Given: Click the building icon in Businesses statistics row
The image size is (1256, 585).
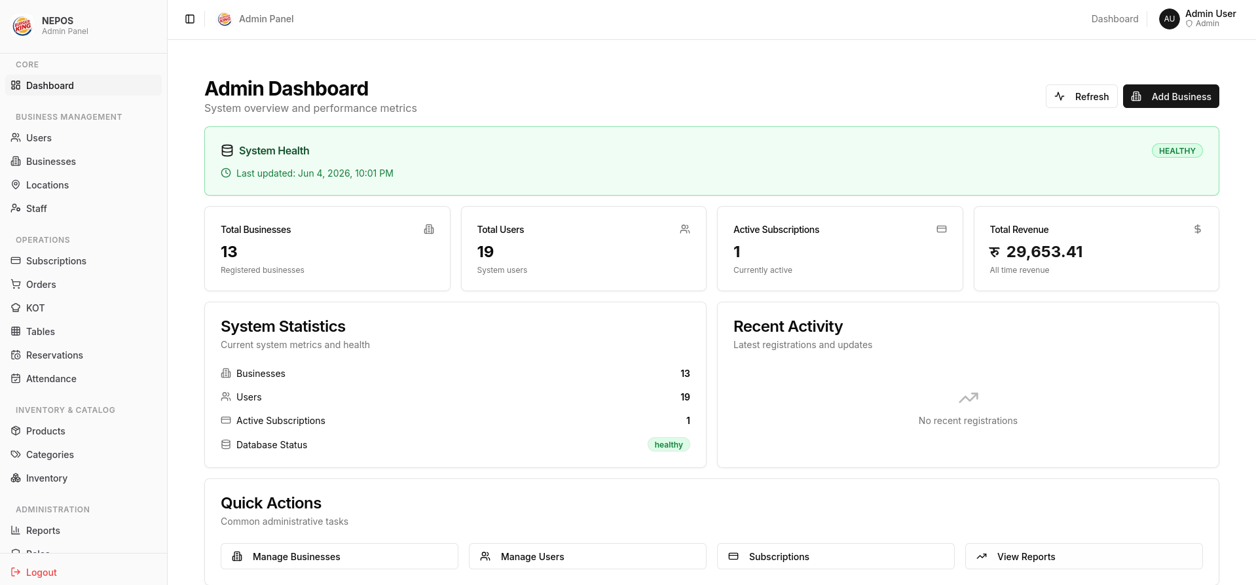Looking at the screenshot, I should (226, 373).
